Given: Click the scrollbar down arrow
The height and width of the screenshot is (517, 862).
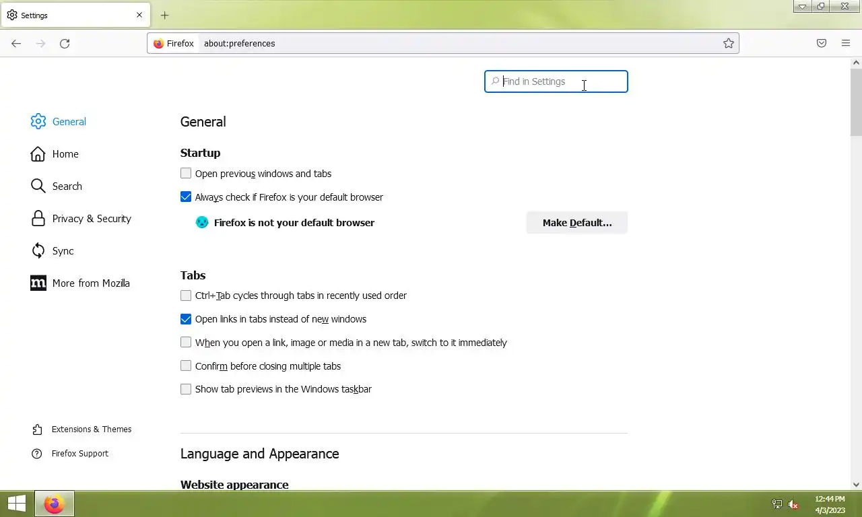Looking at the screenshot, I should point(856,484).
